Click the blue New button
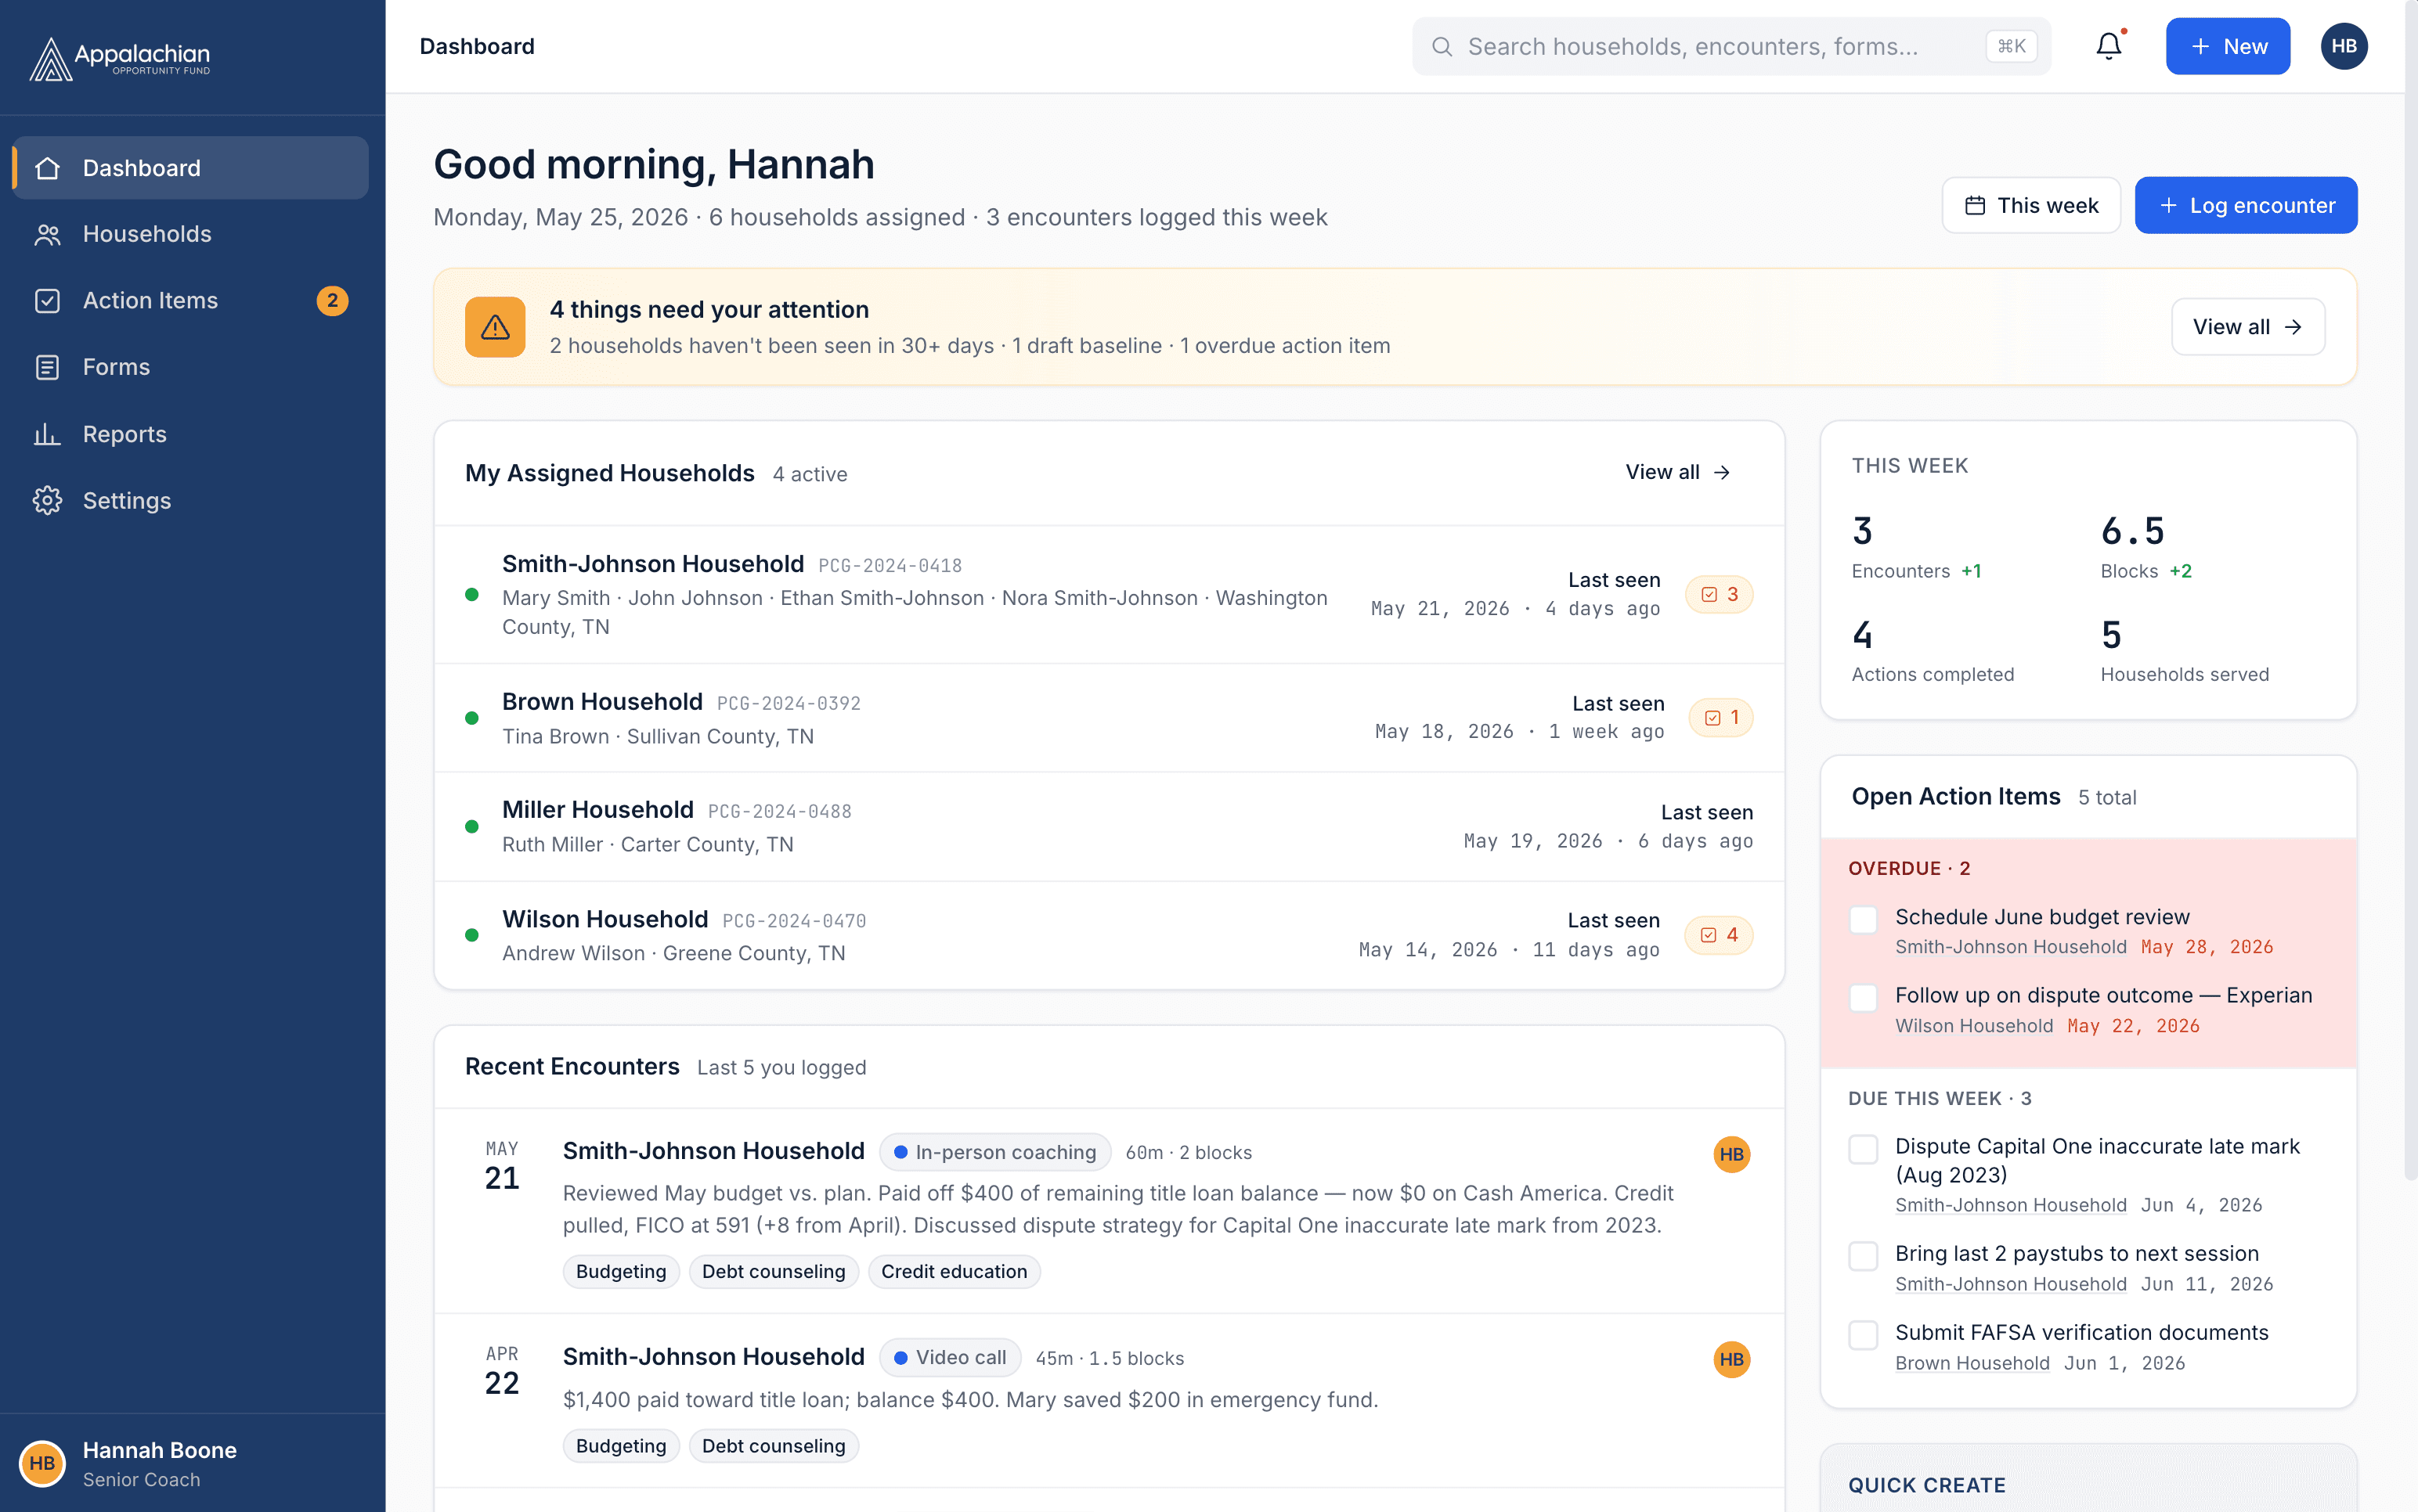The width and height of the screenshot is (2418, 1512). 2227,46
